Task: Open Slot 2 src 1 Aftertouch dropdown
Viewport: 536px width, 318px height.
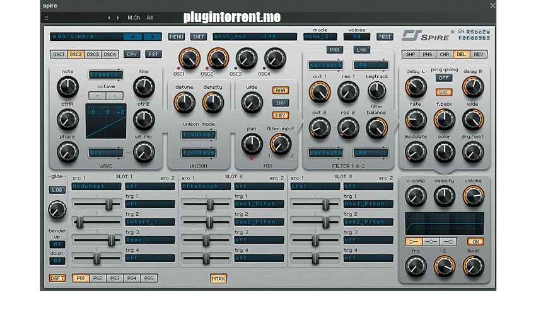Action: coord(206,186)
